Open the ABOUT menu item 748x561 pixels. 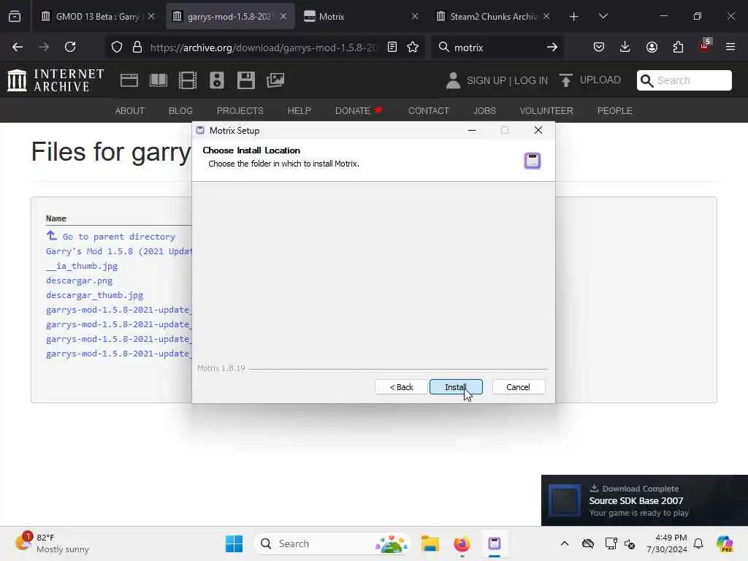point(130,111)
